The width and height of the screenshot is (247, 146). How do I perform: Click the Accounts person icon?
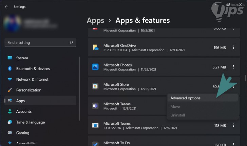click(x=10, y=111)
